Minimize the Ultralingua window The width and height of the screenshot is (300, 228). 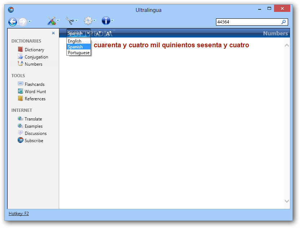pyautogui.click(x=260, y=9)
